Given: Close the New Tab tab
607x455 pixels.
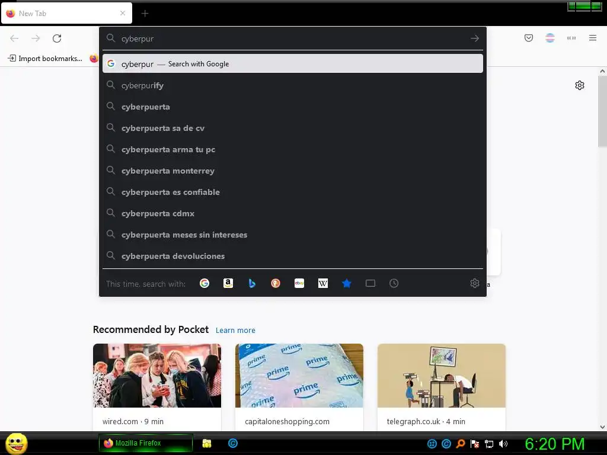Looking at the screenshot, I should [123, 13].
